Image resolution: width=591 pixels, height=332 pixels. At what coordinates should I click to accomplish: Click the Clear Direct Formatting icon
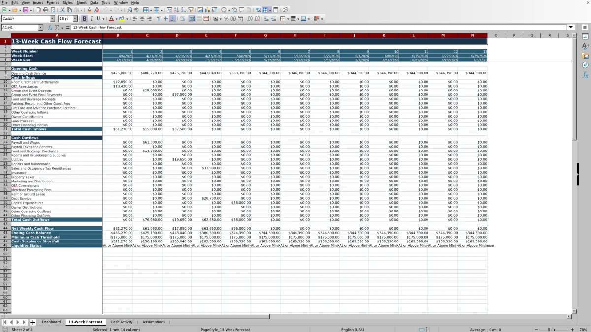(x=97, y=10)
